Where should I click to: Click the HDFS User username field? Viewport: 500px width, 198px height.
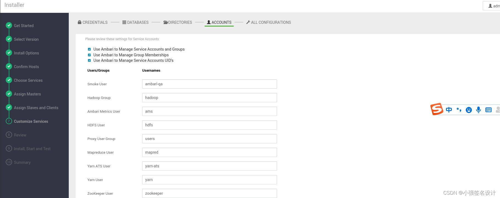coord(210,125)
